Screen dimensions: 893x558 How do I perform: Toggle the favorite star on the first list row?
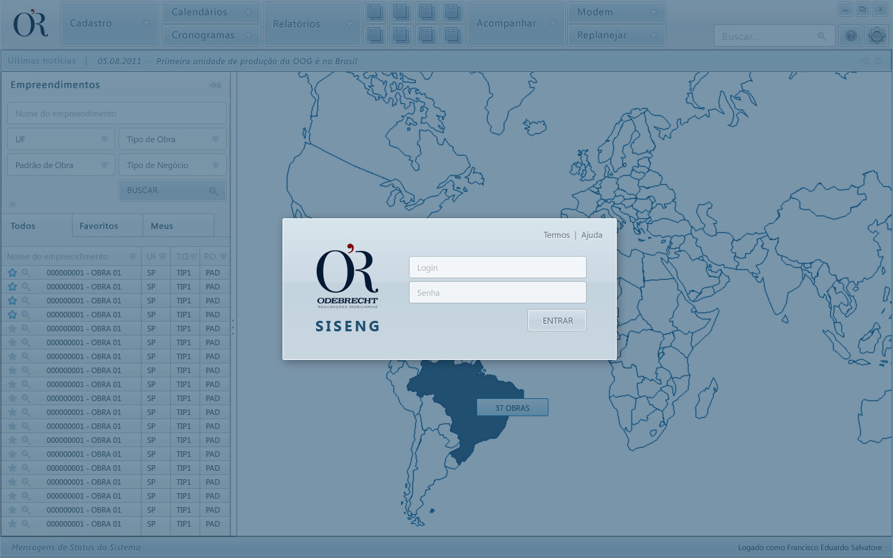pyautogui.click(x=12, y=273)
